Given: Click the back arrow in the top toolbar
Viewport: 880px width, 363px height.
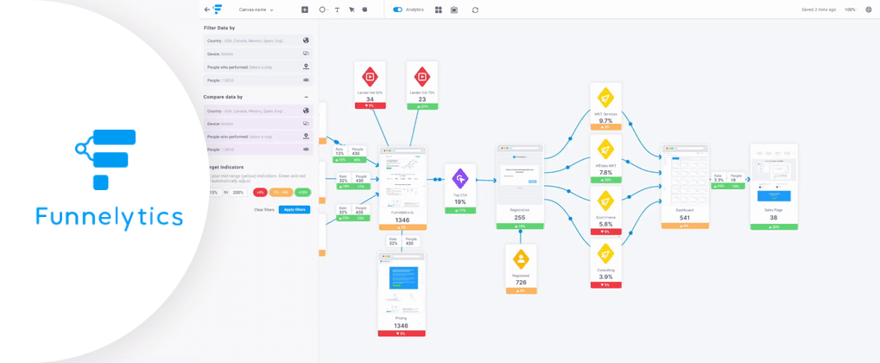Looking at the screenshot, I should click(x=207, y=10).
